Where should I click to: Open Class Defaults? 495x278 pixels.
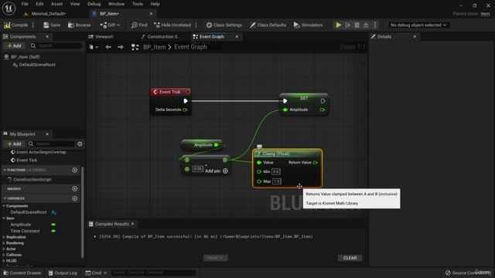point(268,25)
